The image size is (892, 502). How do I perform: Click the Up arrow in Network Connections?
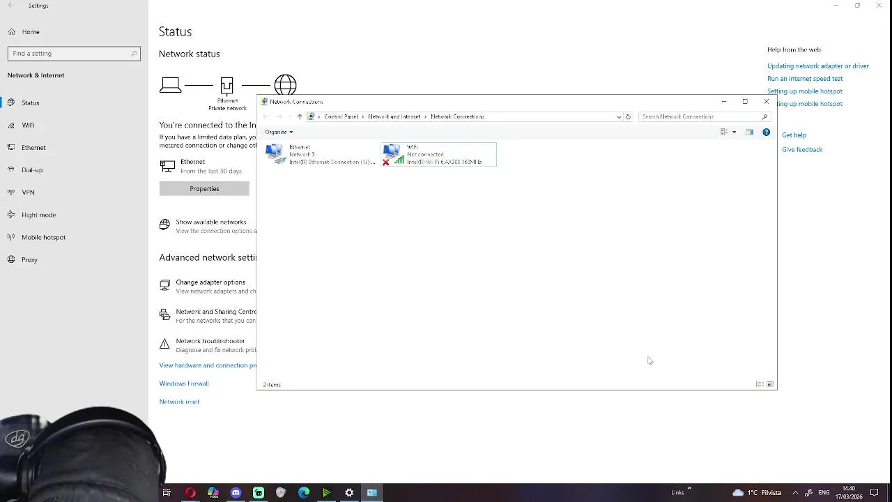[x=300, y=116]
